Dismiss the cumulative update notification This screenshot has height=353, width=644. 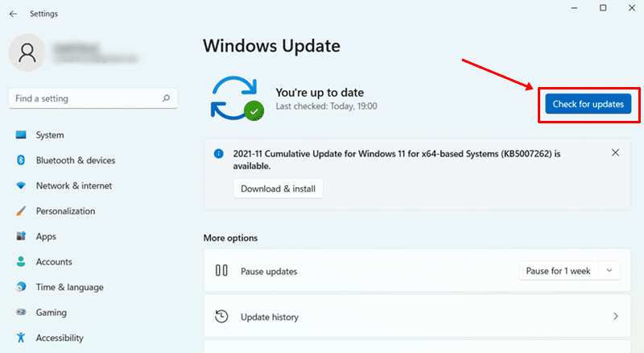[x=616, y=152]
